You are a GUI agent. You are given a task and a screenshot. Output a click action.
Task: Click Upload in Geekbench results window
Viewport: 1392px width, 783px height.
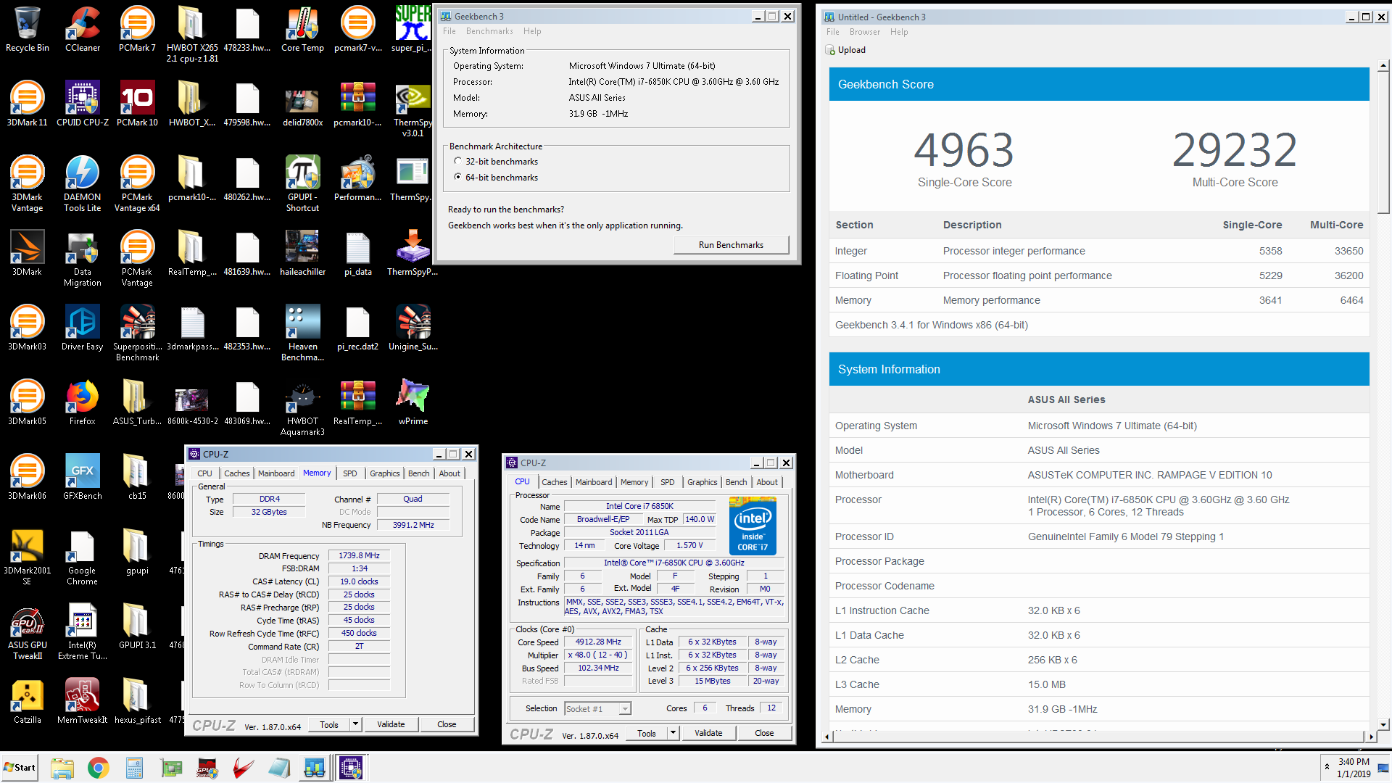point(845,50)
